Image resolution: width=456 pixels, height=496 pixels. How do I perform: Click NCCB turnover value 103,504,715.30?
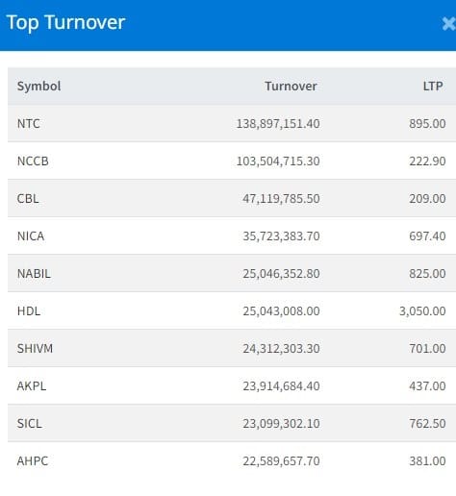[x=278, y=161]
